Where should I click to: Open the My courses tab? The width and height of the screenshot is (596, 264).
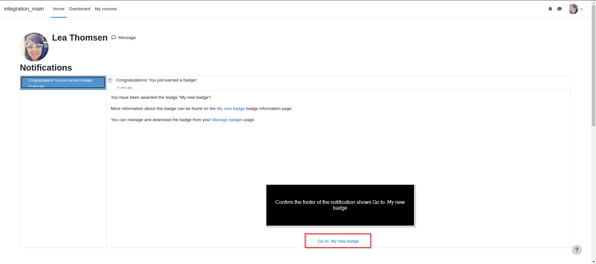pyautogui.click(x=106, y=9)
